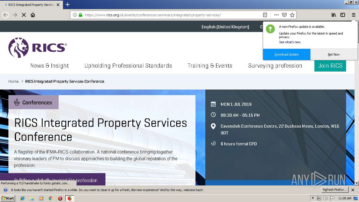Show sidebars icon
This screenshot has width=359, height=202.
(343, 15)
